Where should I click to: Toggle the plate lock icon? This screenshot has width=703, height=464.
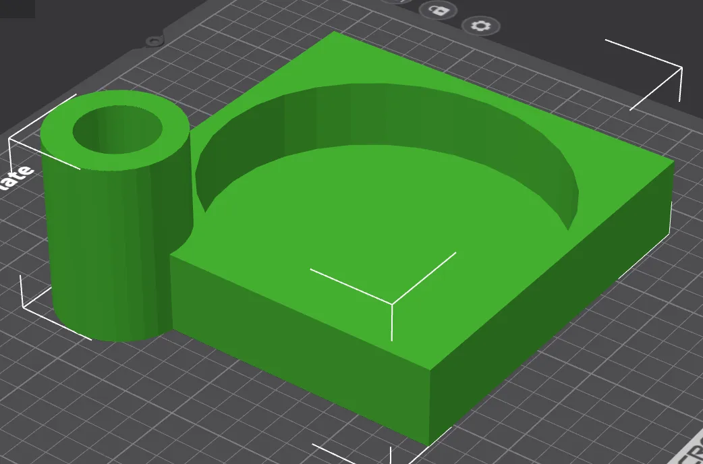(x=437, y=10)
